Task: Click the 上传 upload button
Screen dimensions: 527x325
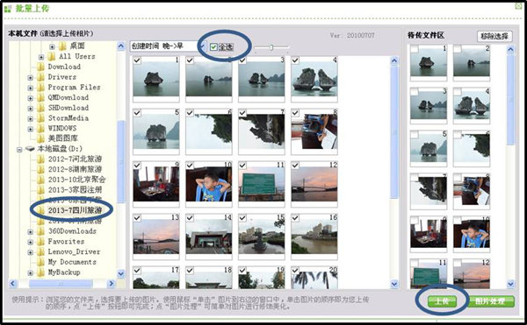Action: point(442,300)
